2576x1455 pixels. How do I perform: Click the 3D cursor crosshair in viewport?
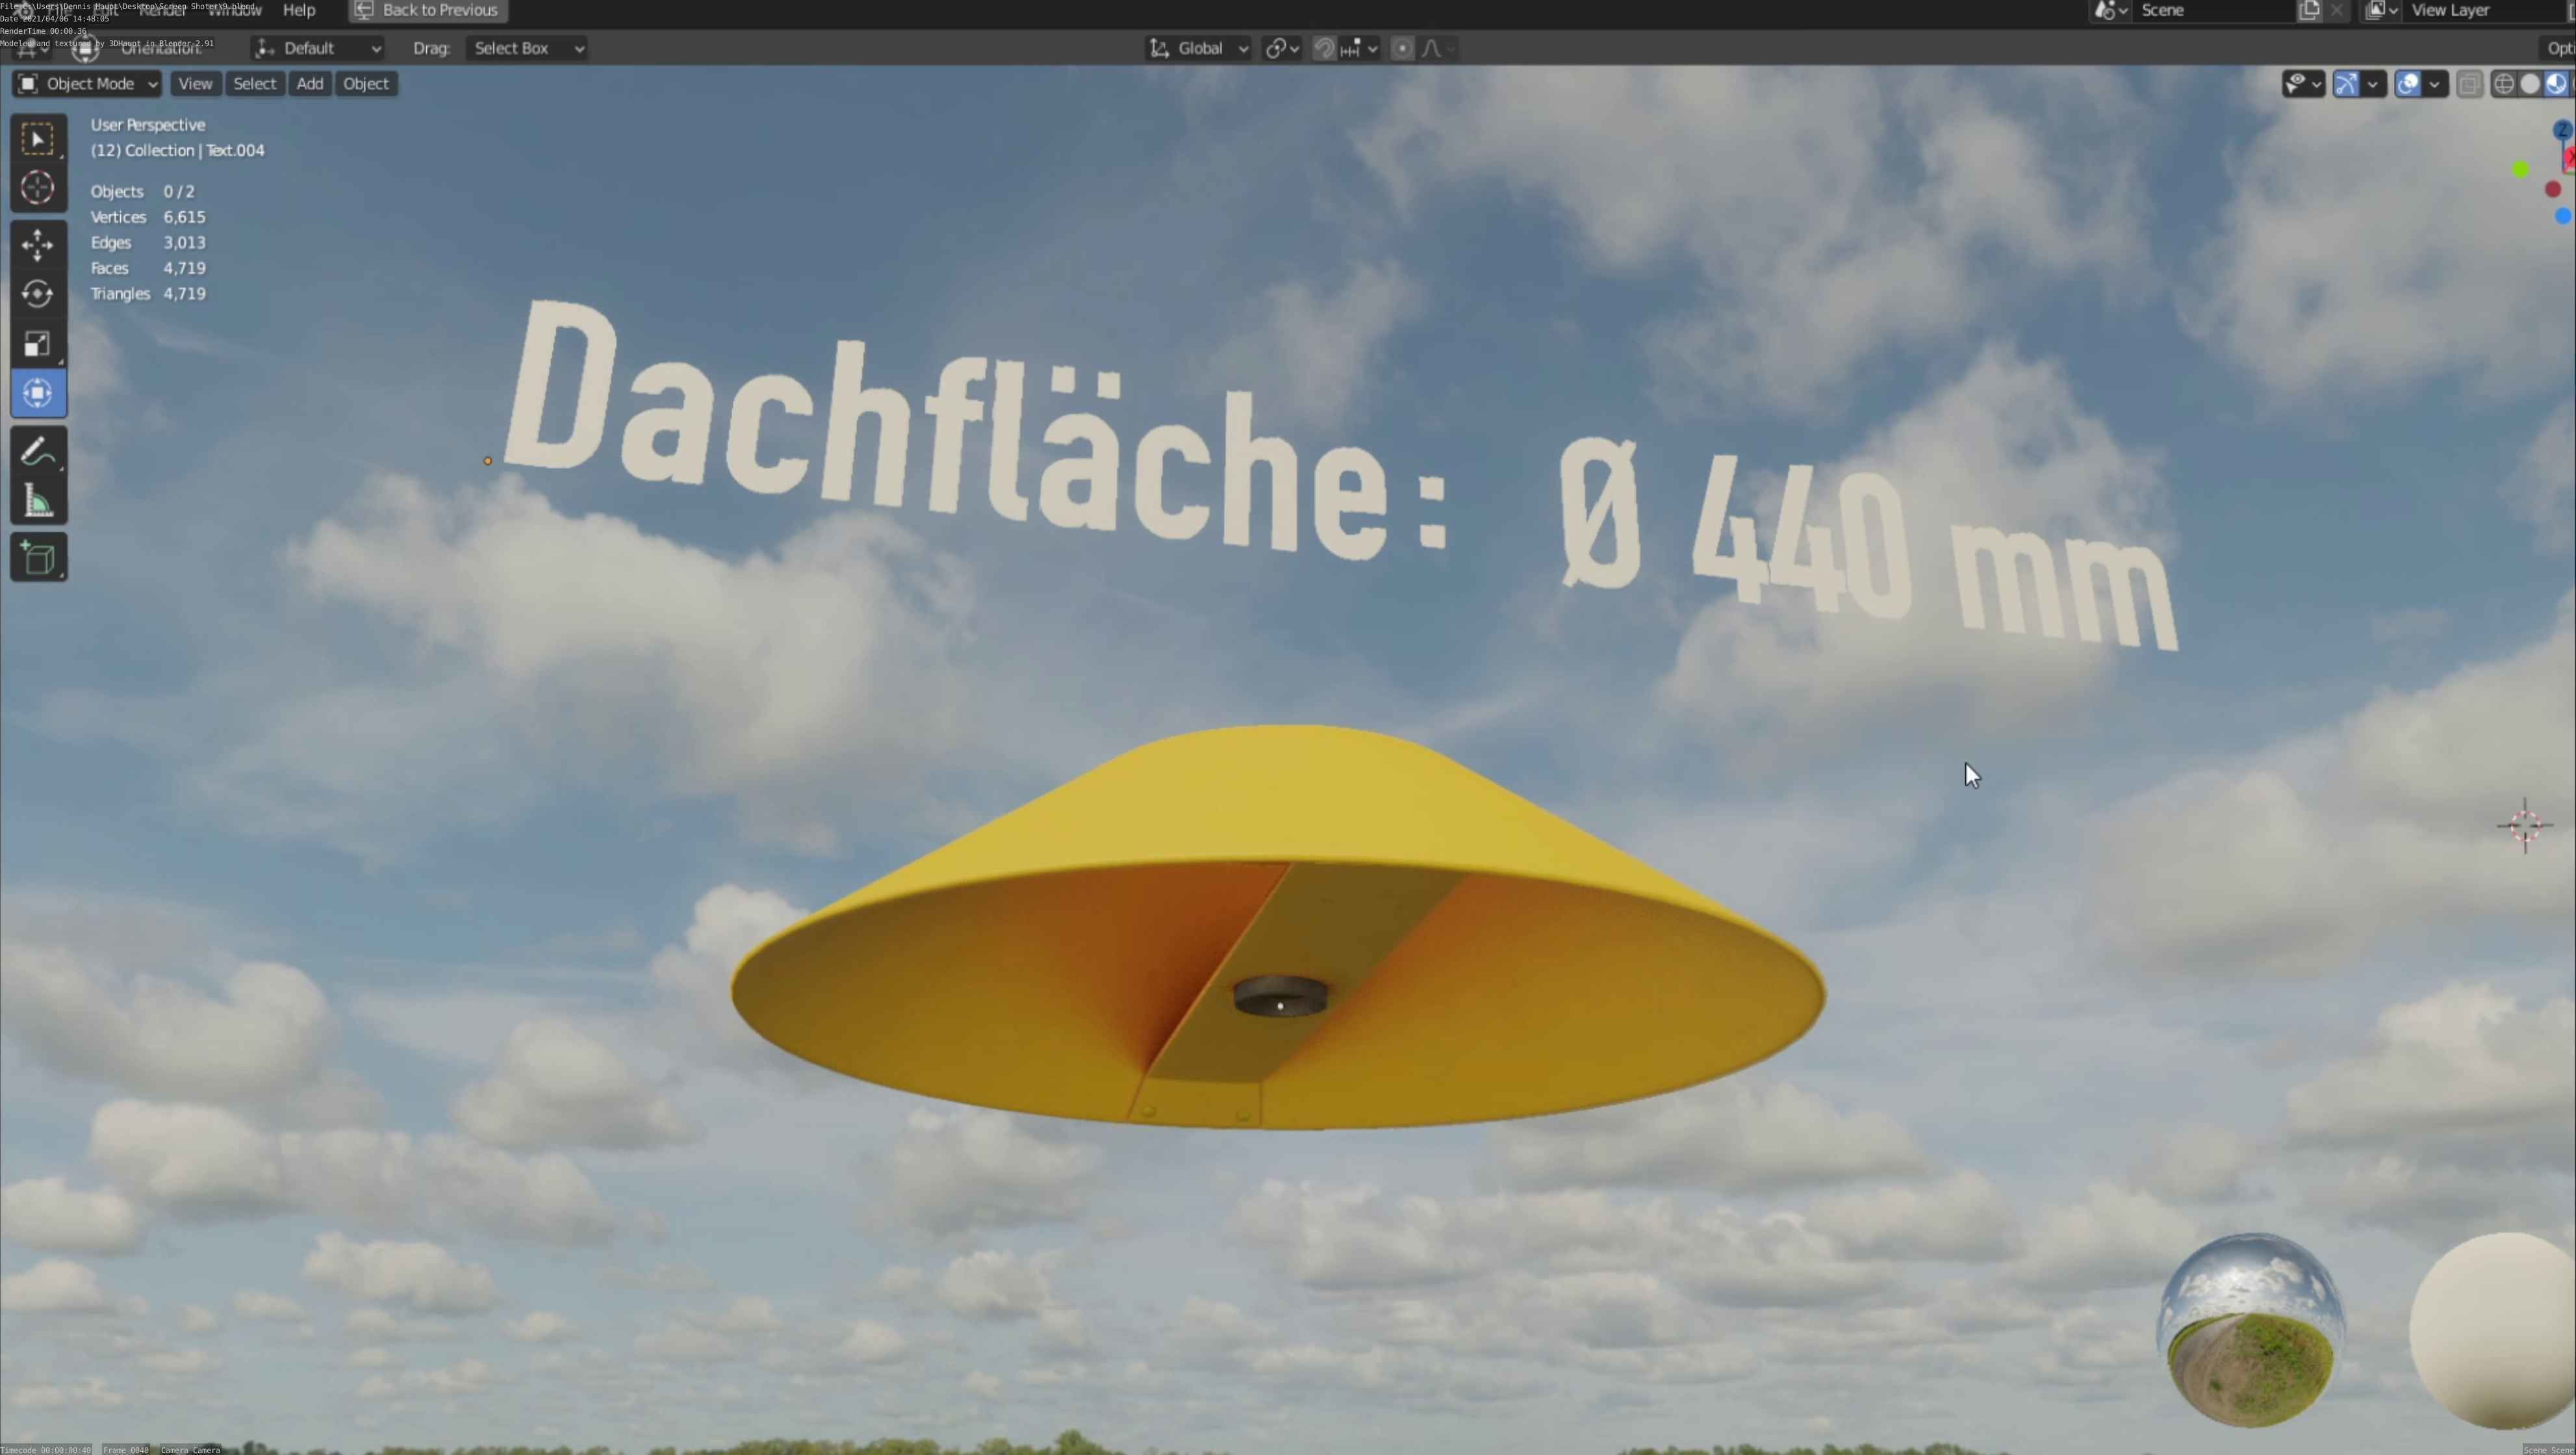tap(2524, 825)
